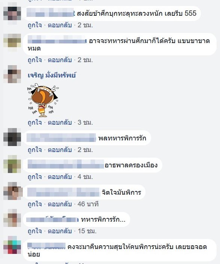Open the laughing HA HA sticker image
This screenshot has width=220, height=264.
43,100
